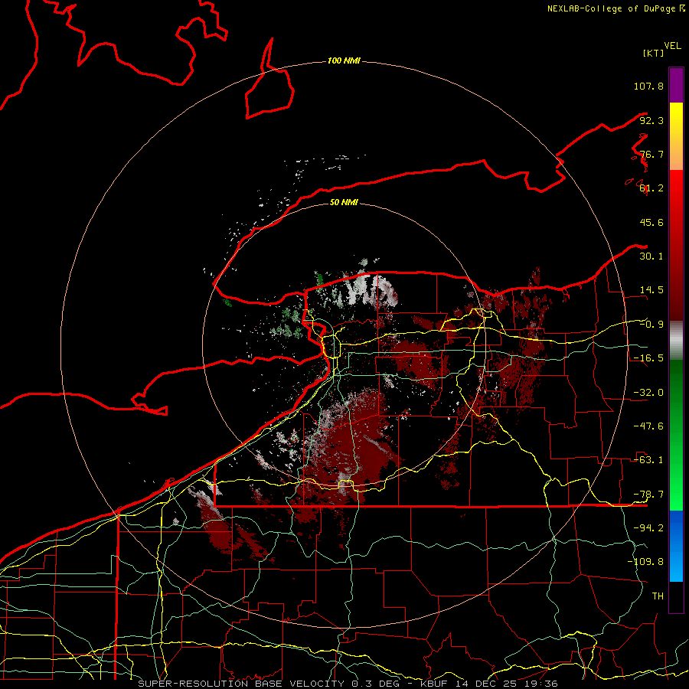Click the 100 NMI range ring label
Viewport: 689px width, 689px height.
coord(344,60)
